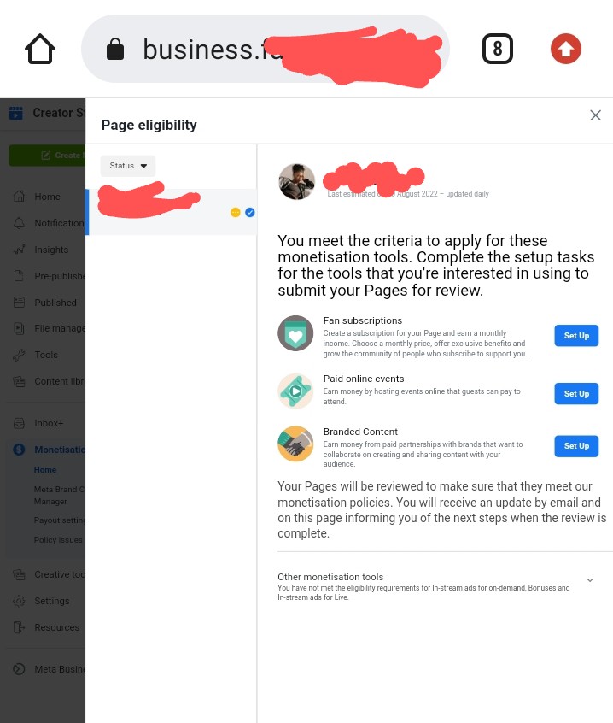Viewport: 613px width, 723px height.
Task: Tap the browser address bar
Action: point(266,49)
